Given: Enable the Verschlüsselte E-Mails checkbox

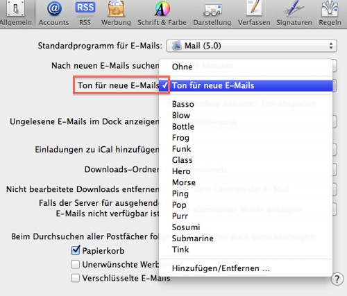Looking at the screenshot, I should point(76,278).
